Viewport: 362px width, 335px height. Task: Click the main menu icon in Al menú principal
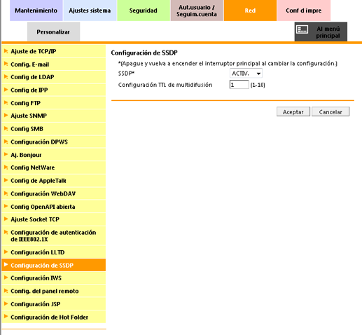(x=302, y=29)
